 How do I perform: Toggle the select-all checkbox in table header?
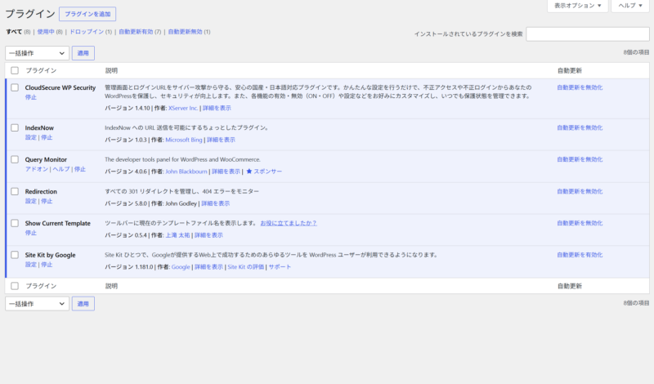15,70
